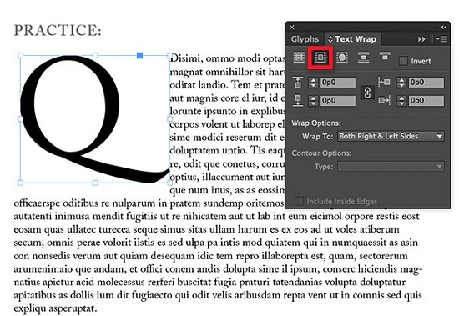Image resolution: width=459 pixels, height=316 pixels.
Task: Click the bottom-left handle of the Q frame
Action: [20, 183]
